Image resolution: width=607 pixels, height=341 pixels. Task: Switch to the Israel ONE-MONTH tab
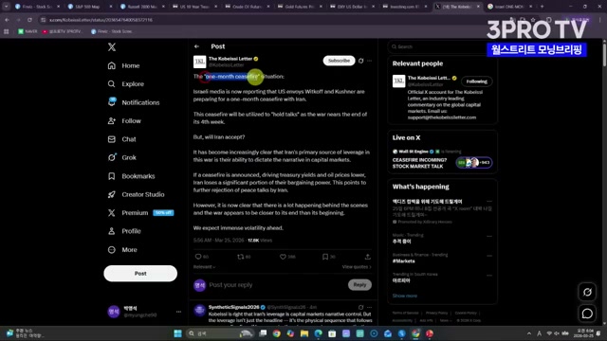[509, 7]
